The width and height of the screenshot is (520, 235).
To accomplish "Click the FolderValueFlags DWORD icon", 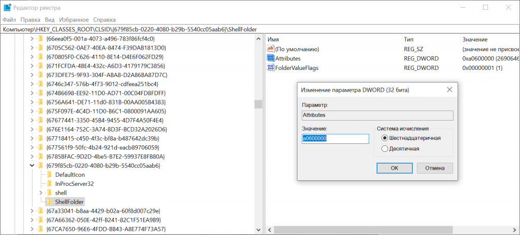I will click(270, 68).
